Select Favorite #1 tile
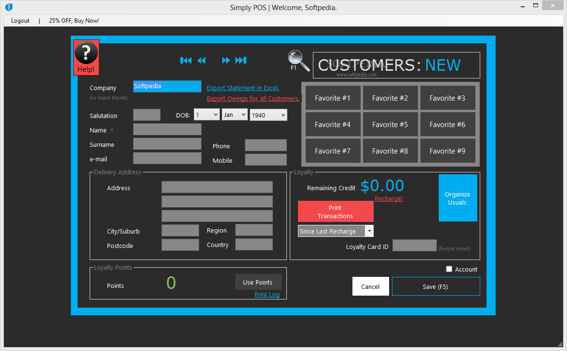This screenshot has width=567, height=351. point(333,98)
